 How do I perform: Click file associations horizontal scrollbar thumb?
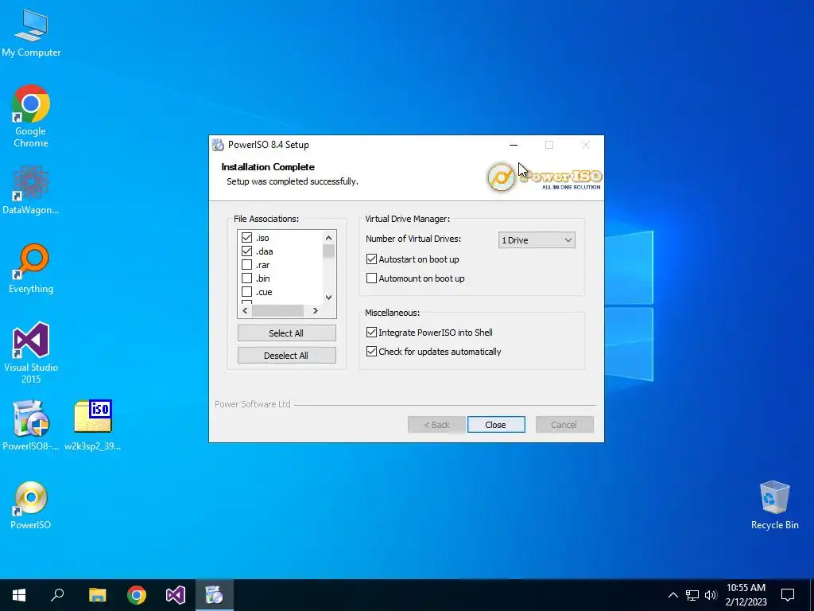pos(277,311)
